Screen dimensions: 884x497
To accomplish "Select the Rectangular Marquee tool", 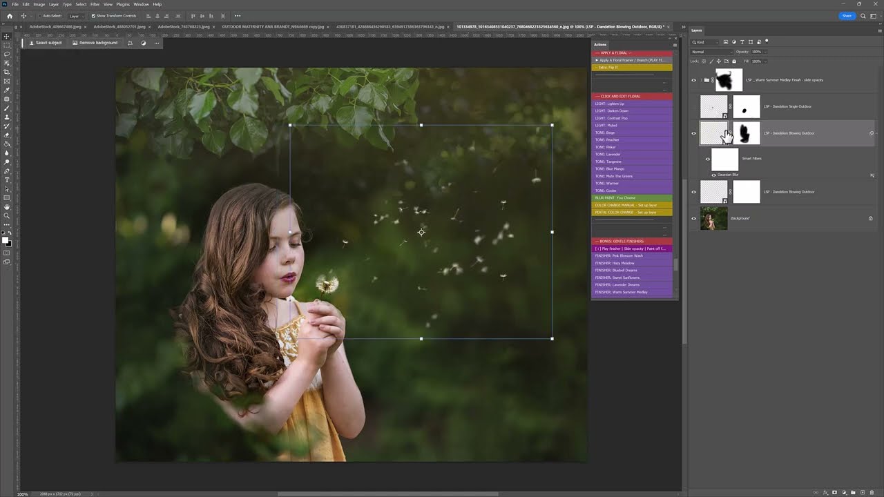I will click(x=7, y=45).
